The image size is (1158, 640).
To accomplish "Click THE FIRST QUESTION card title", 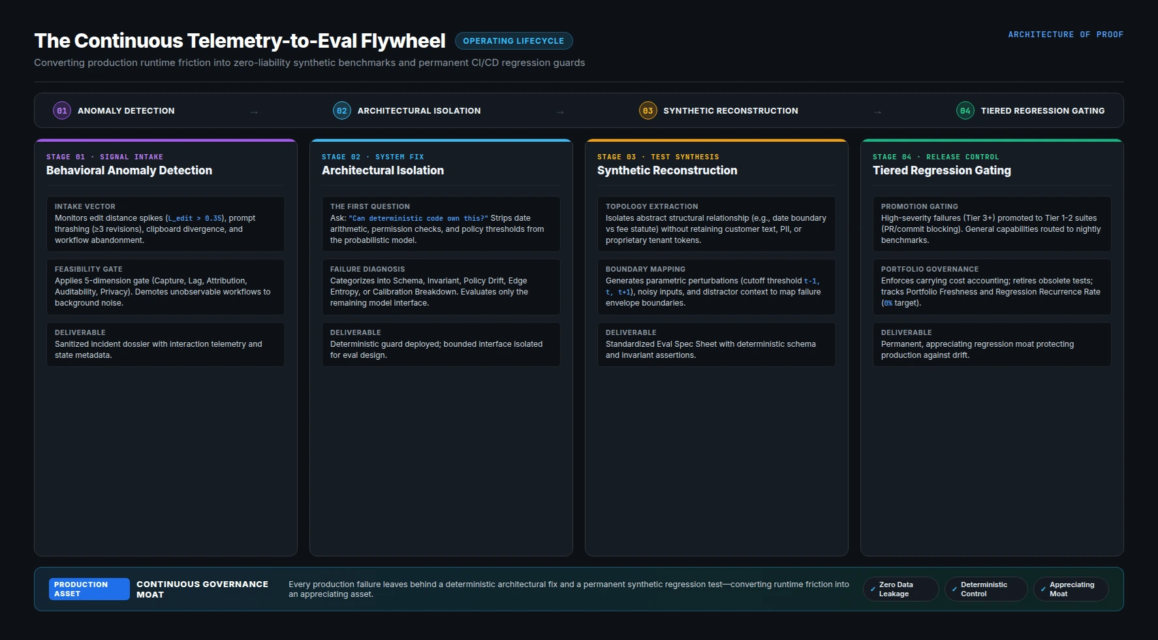I will (370, 206).
